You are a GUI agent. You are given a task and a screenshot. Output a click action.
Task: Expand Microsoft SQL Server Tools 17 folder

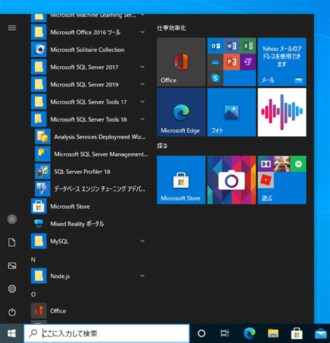[90, 102]
